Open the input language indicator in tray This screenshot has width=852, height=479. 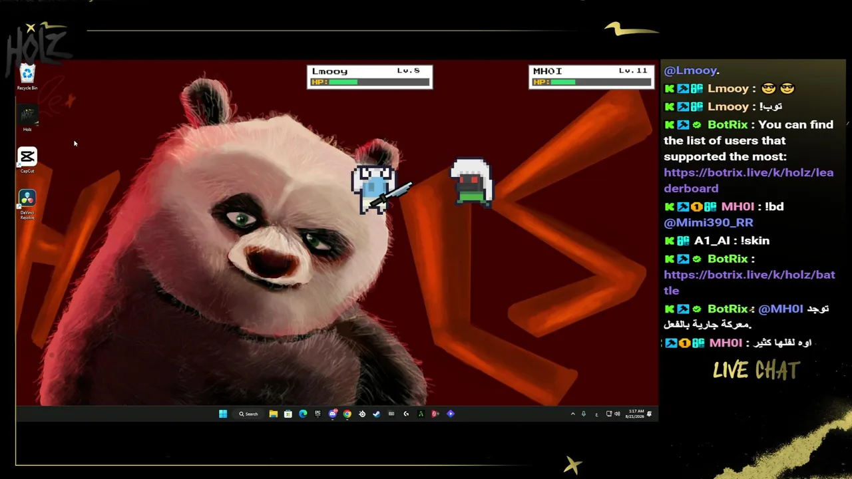(x=596, y=414)
